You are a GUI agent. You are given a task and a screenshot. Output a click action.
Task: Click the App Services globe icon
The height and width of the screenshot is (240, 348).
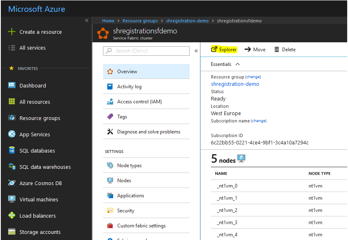pyautogui.click(x=12, y=134)
